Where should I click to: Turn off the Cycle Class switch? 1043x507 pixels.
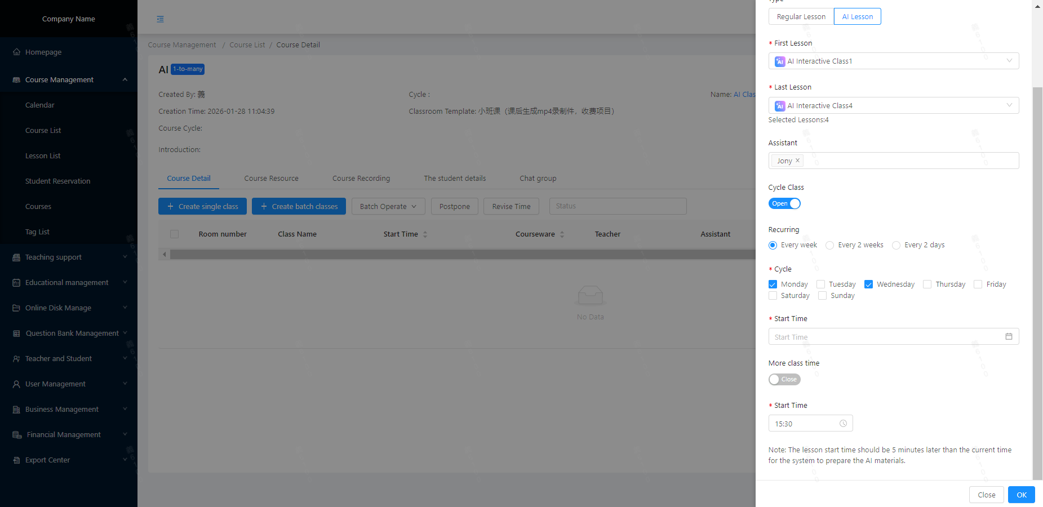(x=784, y=203)
